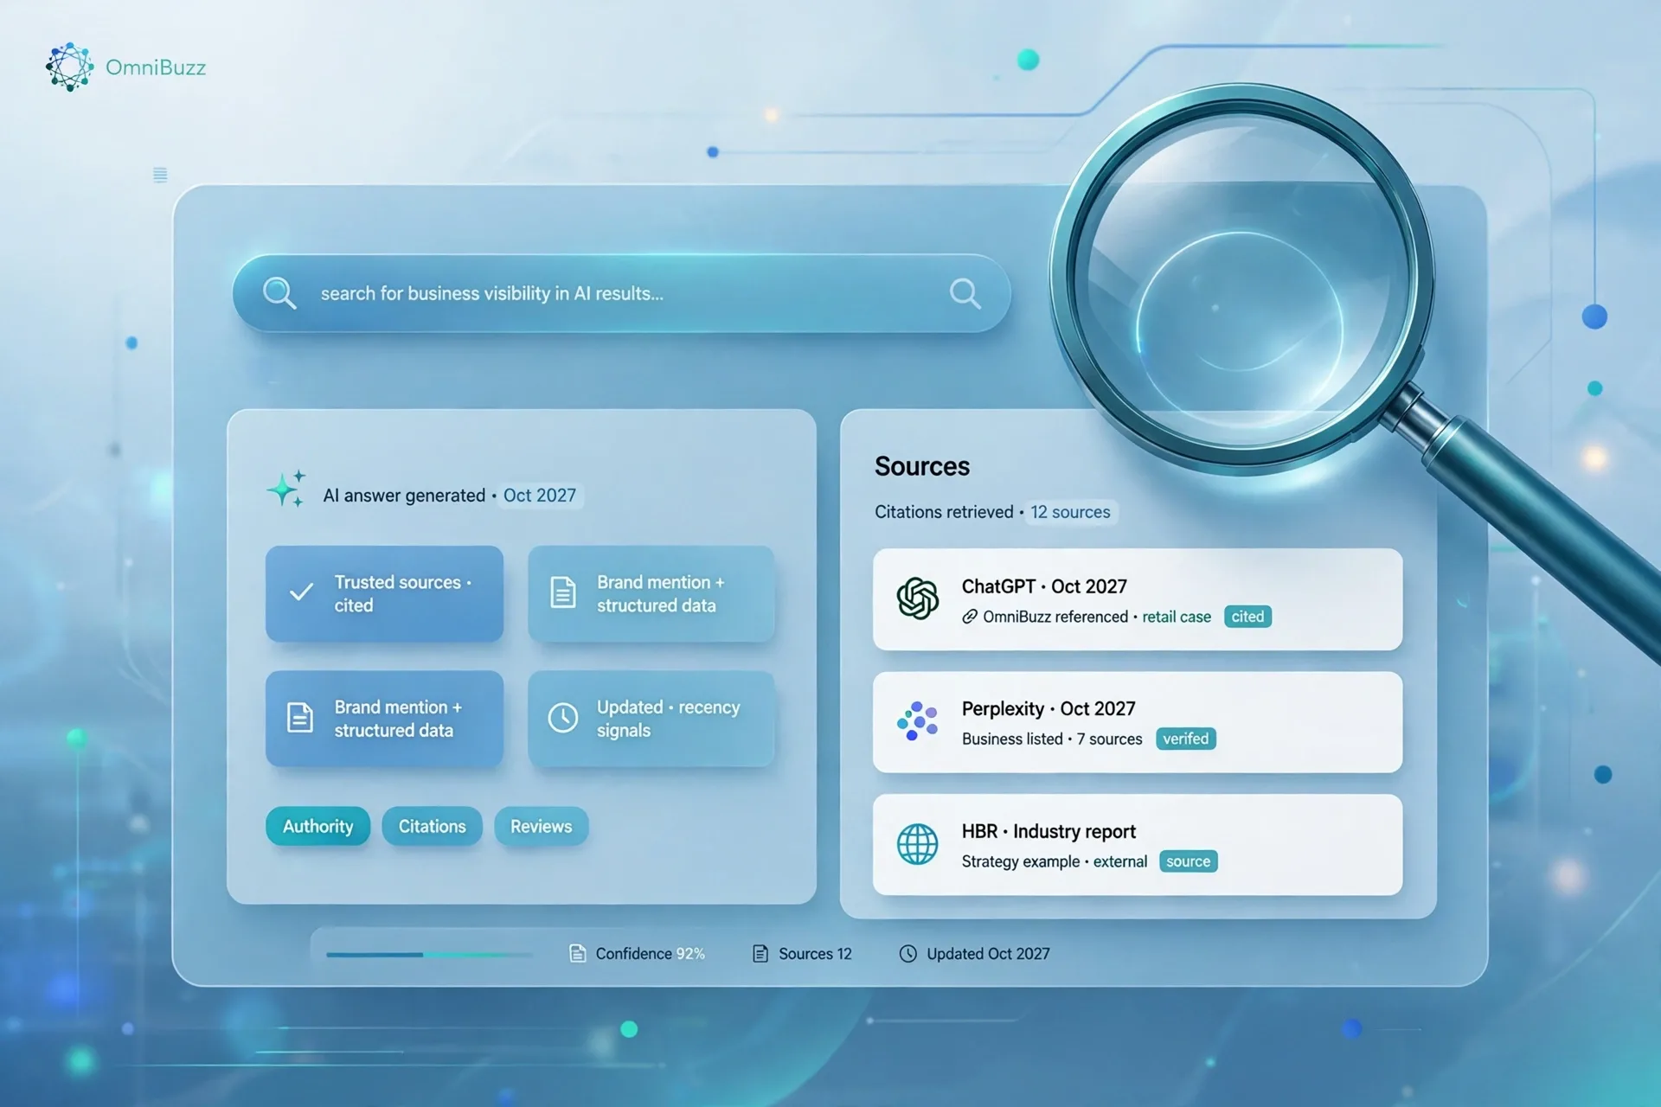Click the Sources 12 document icon
This screenshot has height=1107, width=1661.
click(x=760, y=953)
